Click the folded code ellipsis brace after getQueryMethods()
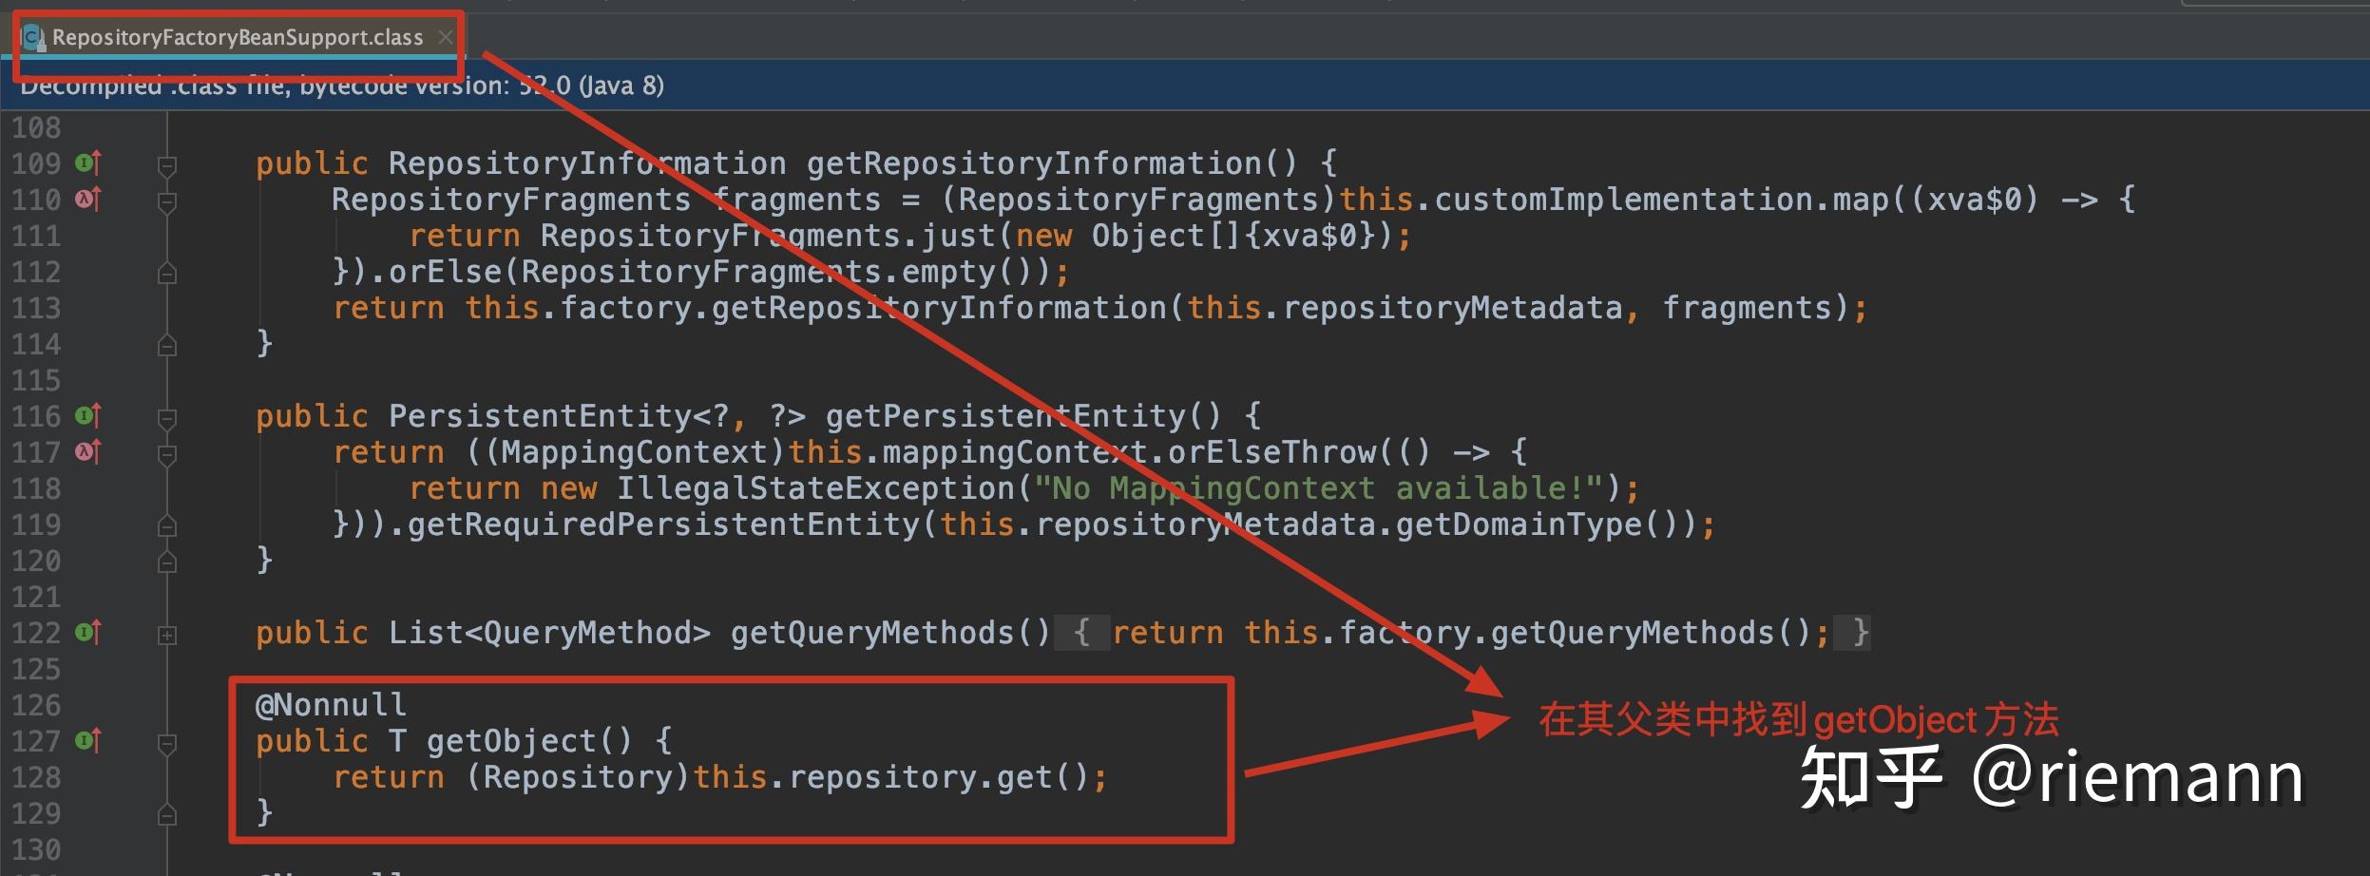This screenshot has width=2370, height=876. [x=1081, y=633]
